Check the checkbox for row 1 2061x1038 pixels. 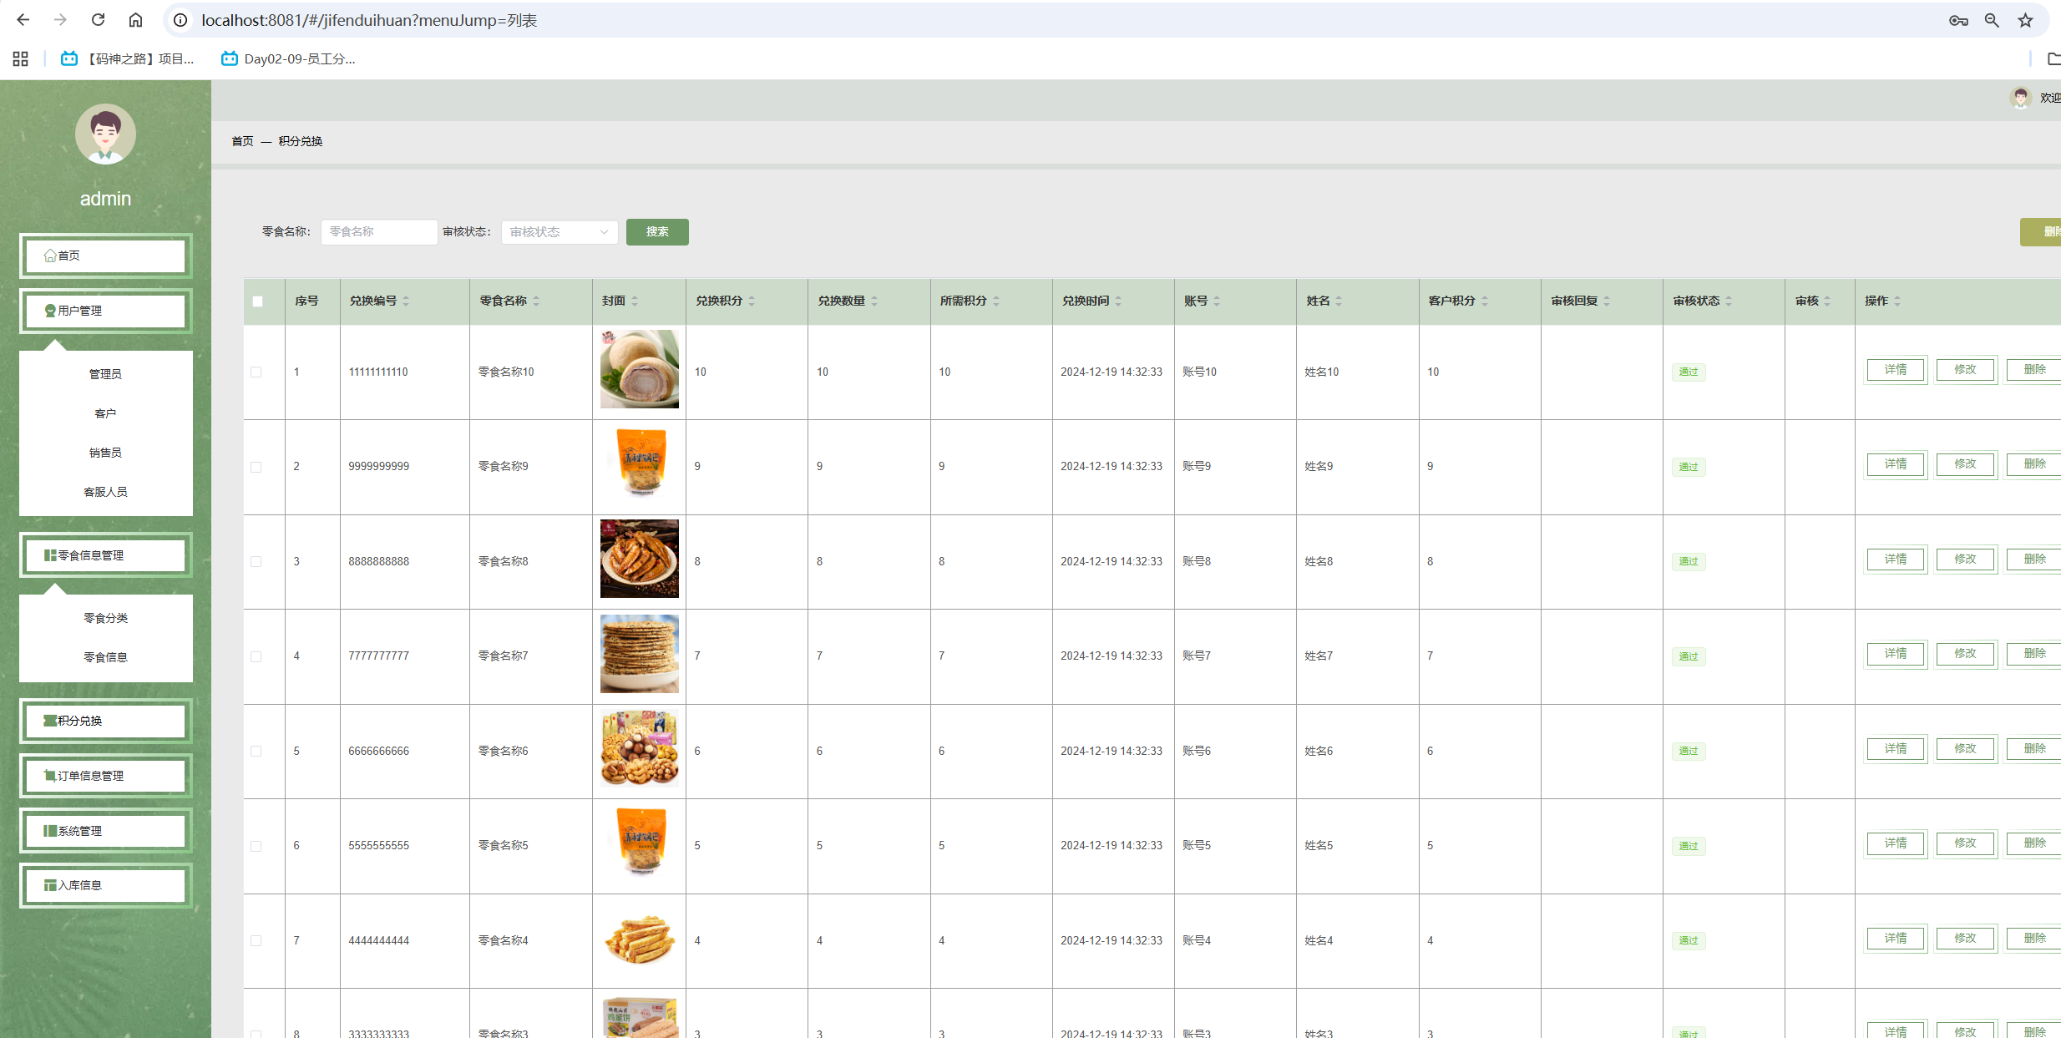click(x=256, y=372)
